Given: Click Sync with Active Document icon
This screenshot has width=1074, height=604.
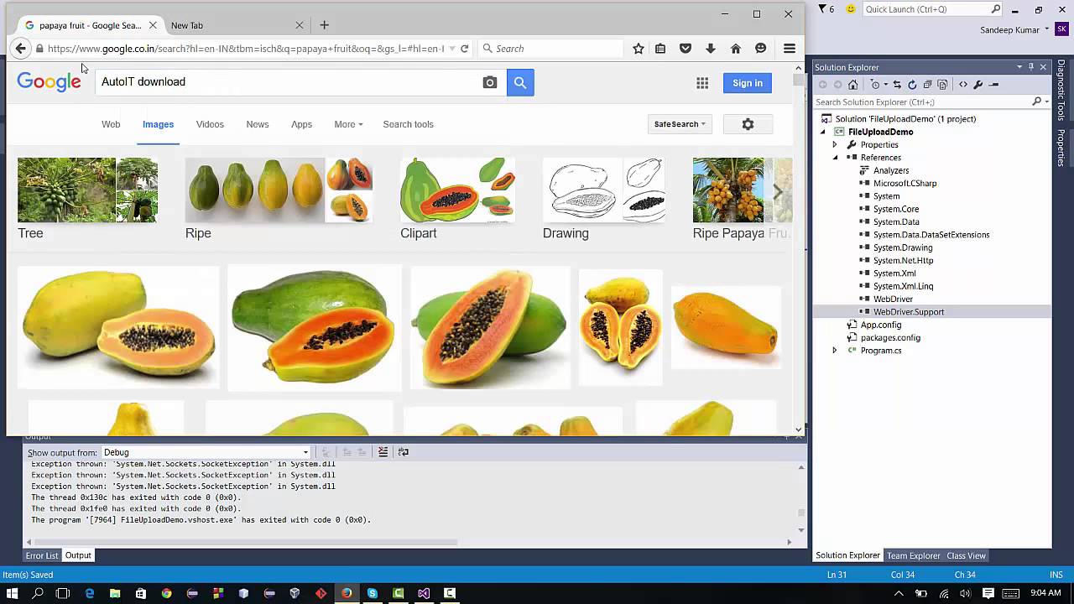Looking at the screenshot, I should (897, 85).
